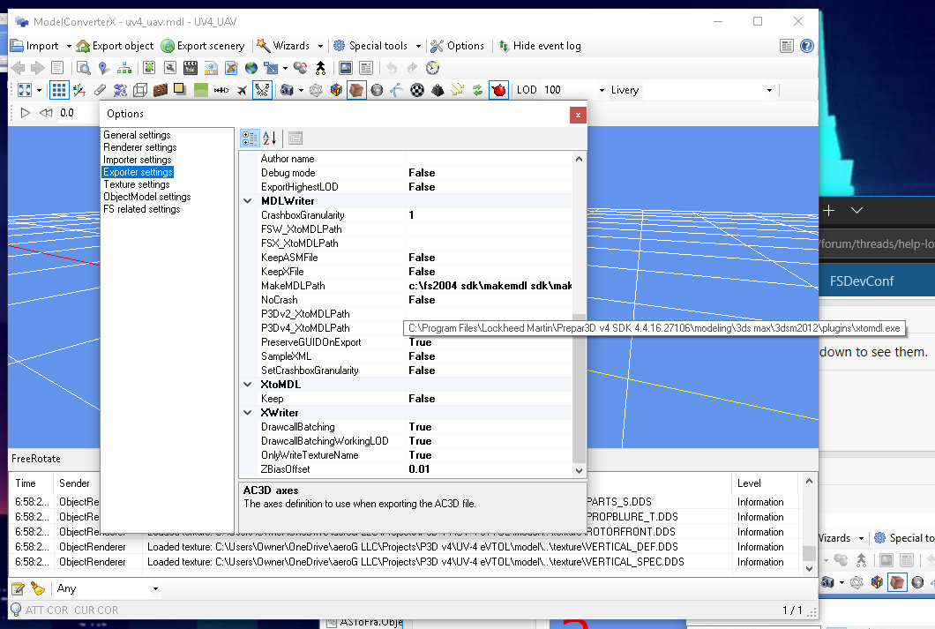Click the blue help question mark icon

807,45
